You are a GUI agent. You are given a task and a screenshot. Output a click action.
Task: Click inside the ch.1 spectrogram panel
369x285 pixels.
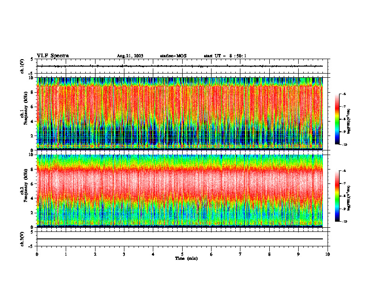click(180, 114)
